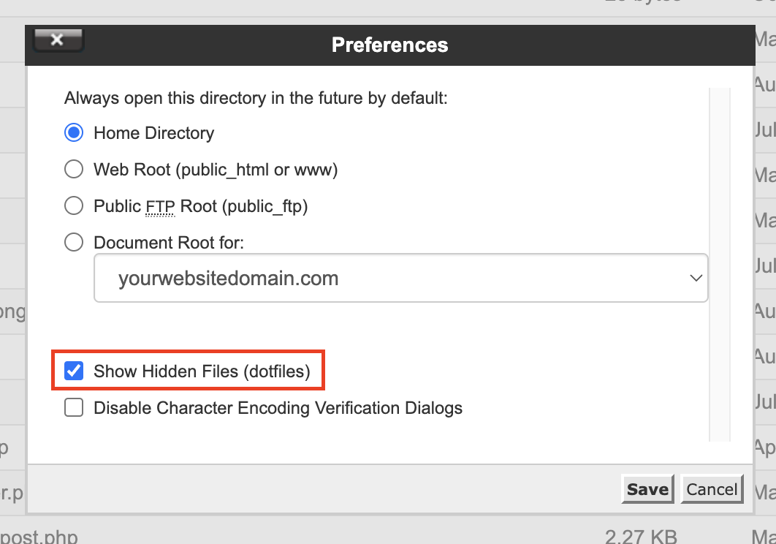Image resolution: width=776 pixels, height=544 pixels.
Task: Click the "Show Hidden Files (dotfiles)" label text
Action: (x=202, y=371)
